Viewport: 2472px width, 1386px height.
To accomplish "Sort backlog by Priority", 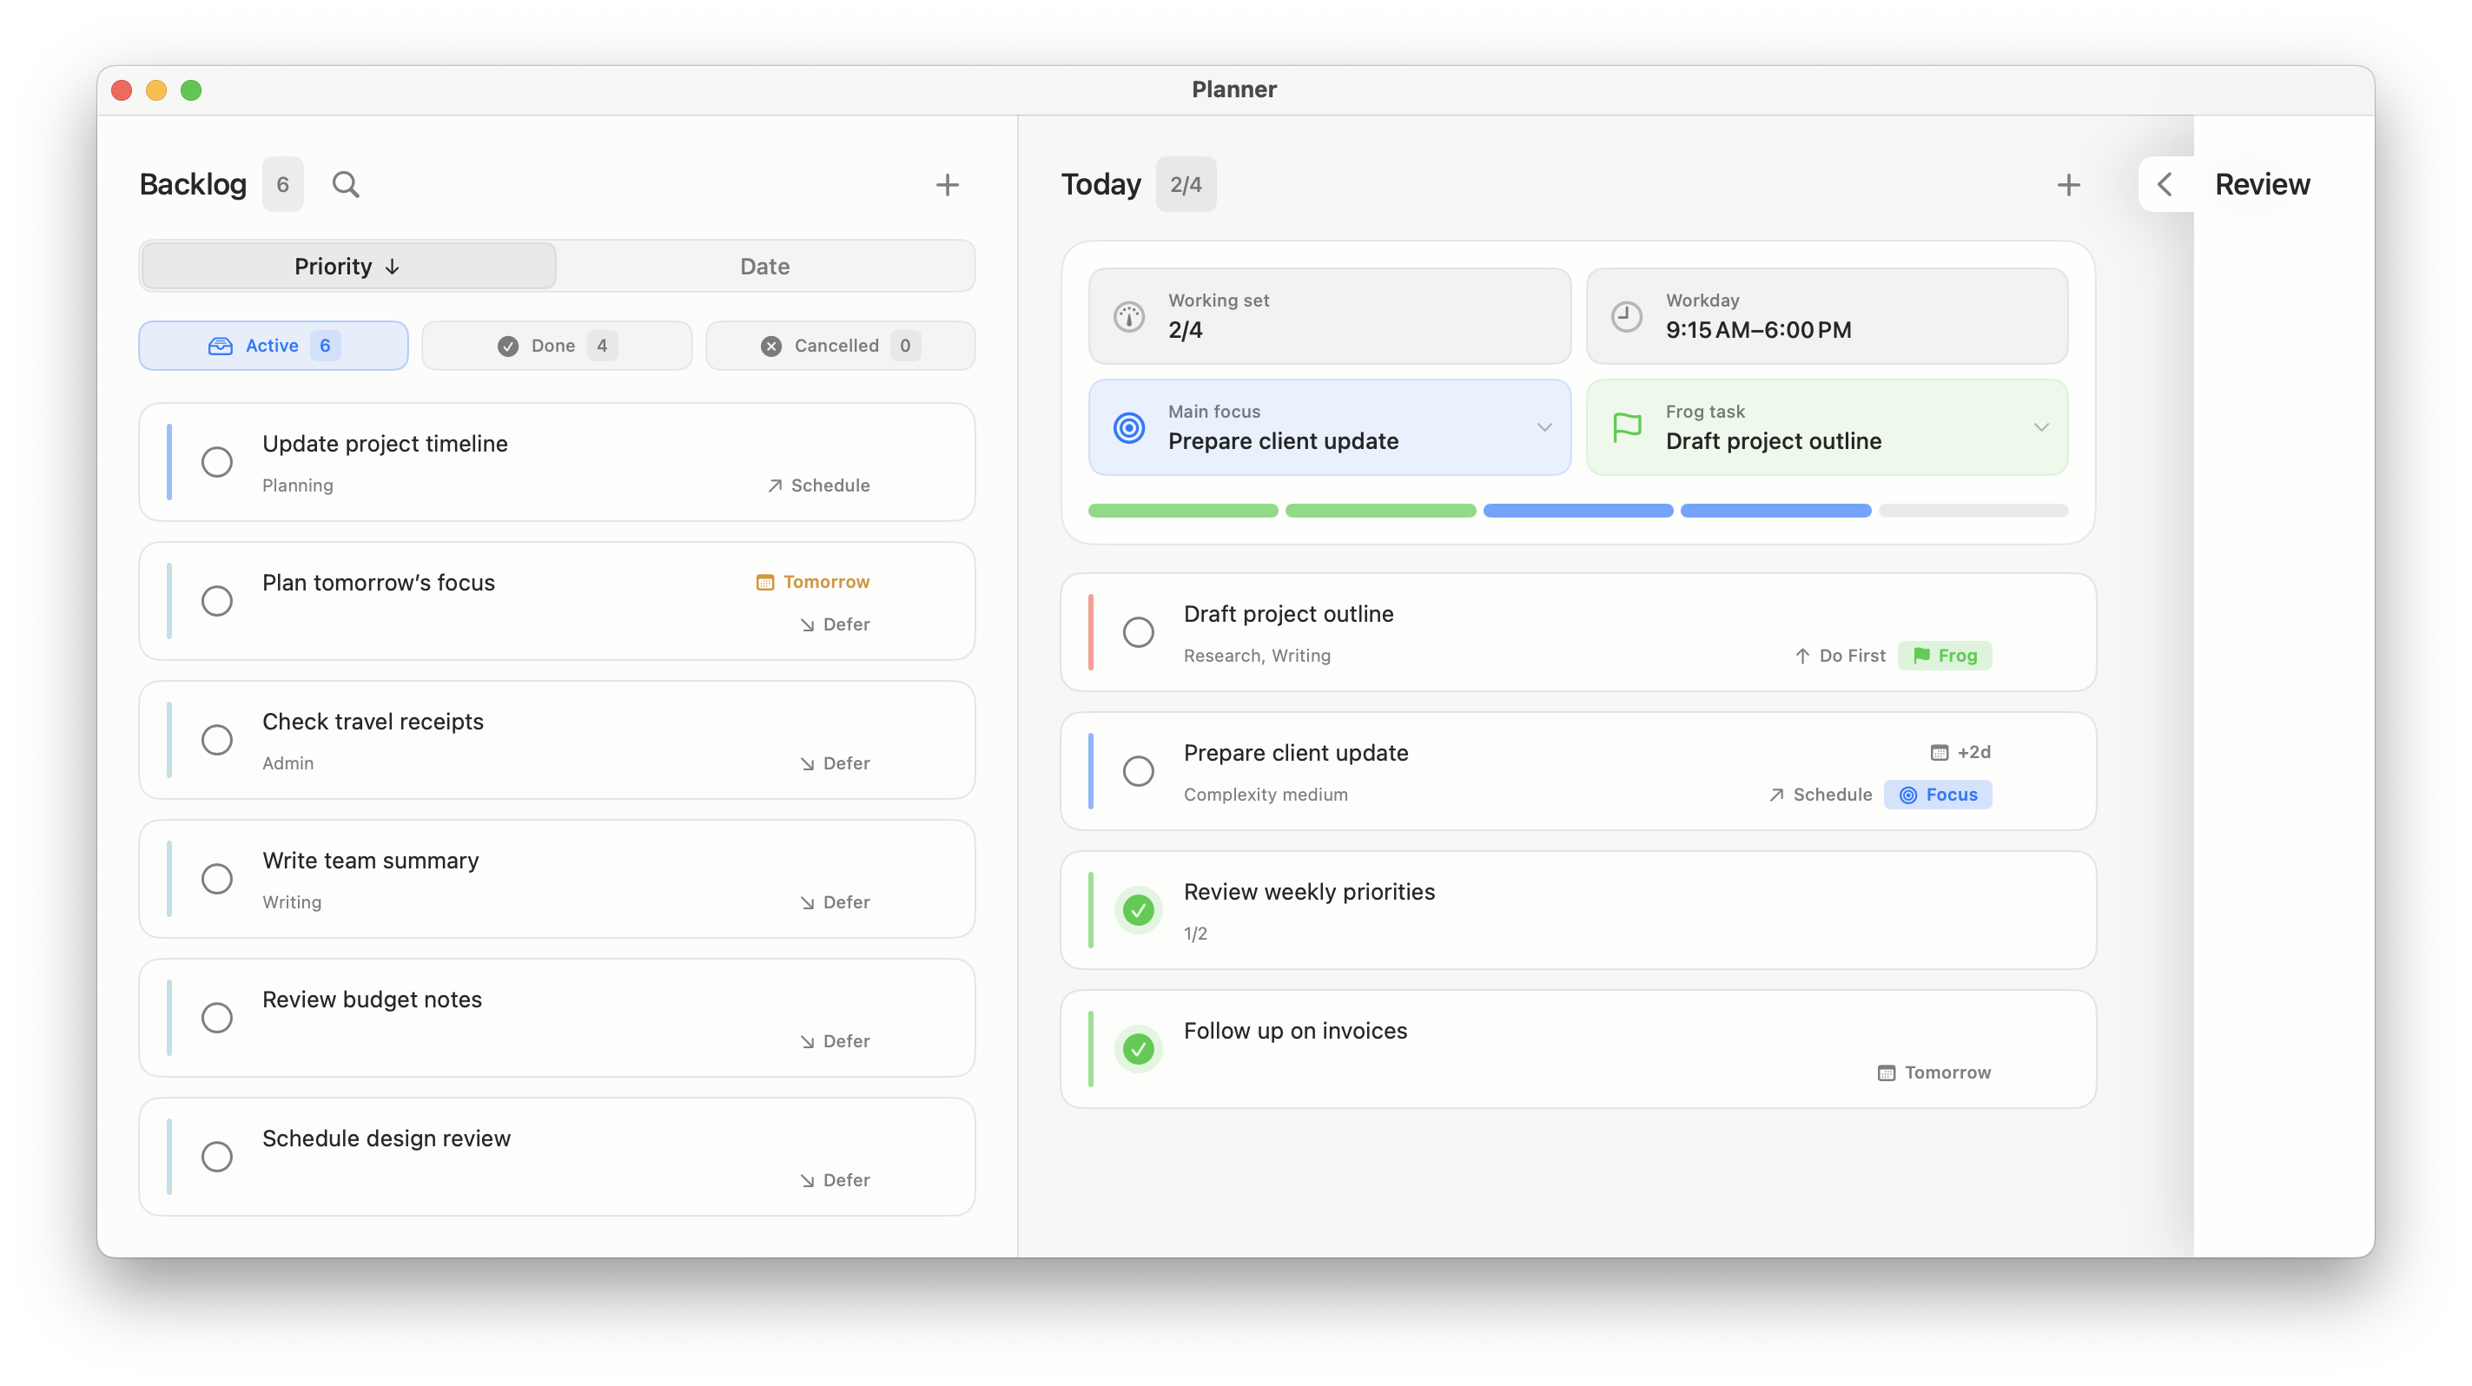I will (x=348, y=266).
